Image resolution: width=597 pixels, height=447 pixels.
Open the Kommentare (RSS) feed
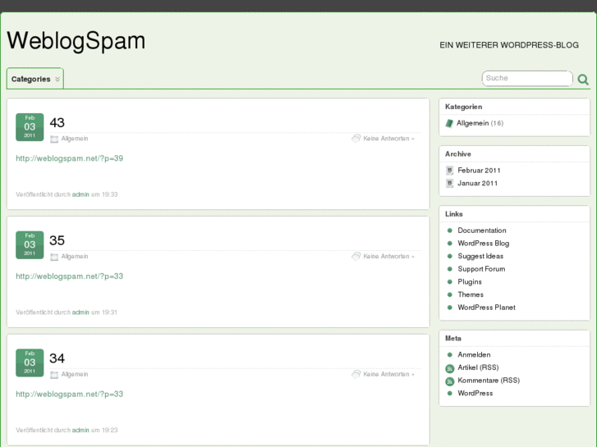[489, 381]
